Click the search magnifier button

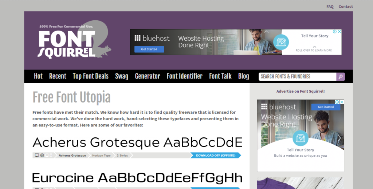coord(341,76)
